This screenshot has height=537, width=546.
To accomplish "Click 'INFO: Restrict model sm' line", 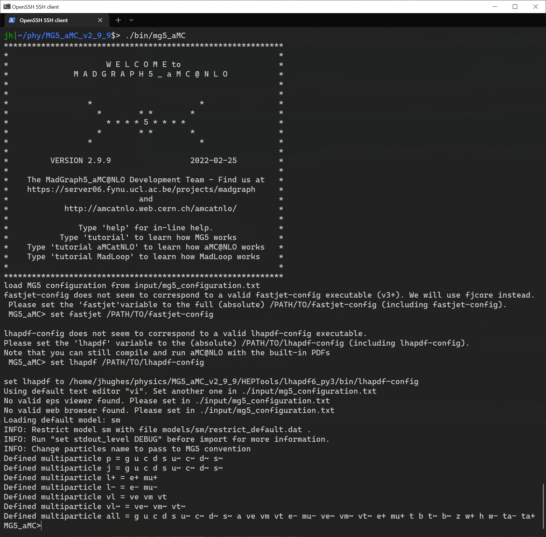I will pyautogui.click(x=157, y=430).
